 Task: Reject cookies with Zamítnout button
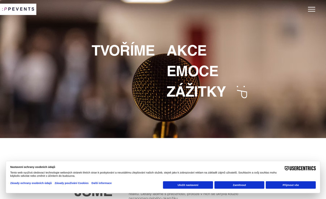point(239,185)
